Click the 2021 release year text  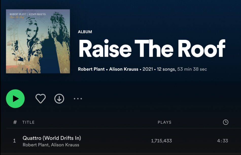148,69
